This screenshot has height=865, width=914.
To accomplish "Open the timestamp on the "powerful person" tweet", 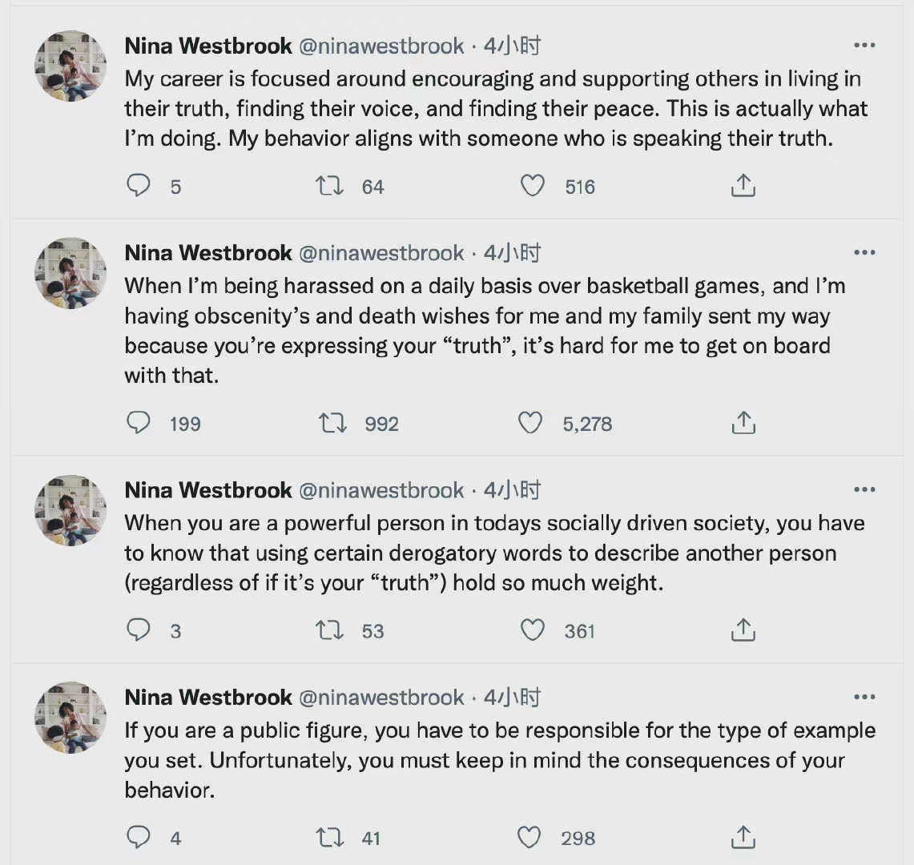I will [x=512, y=490].
